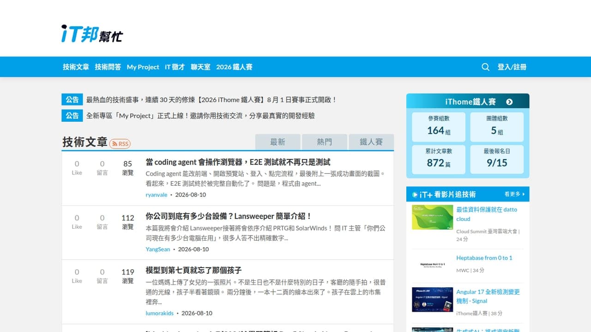Switch to the 最新 articles tab
The image size is (591, 332).
pyautogui.click(x=277, y=142)
